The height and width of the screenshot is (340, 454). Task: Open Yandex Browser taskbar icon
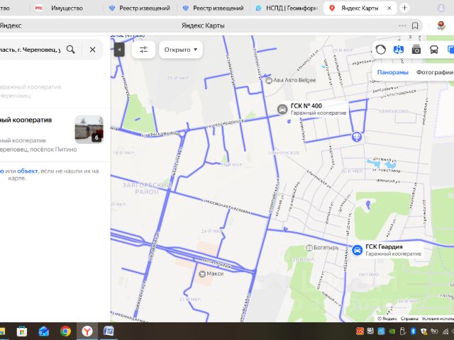[x=87, y=331]
